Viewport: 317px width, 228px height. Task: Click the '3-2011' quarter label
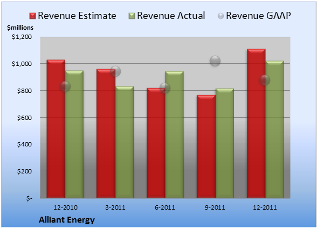click(115, 207)
